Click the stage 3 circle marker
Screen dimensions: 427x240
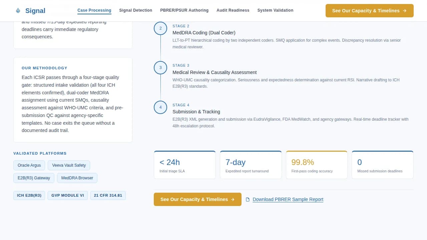point(160,68)
